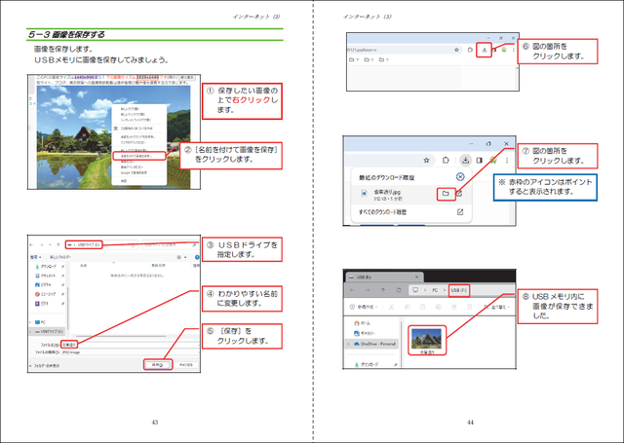Click the up arrow in the save dialog navigation
This screenshot has height=443, width=624.
[58, 244]
